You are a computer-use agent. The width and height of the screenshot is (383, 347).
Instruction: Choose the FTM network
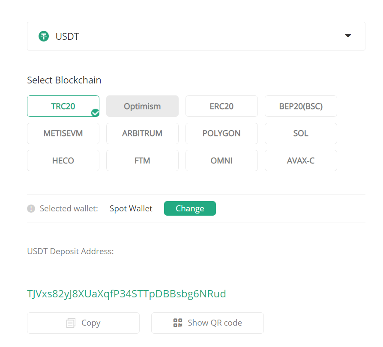(x=142, y=160)
